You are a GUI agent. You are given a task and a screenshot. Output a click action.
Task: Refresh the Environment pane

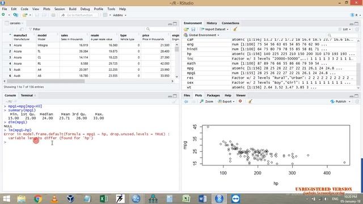357,29
